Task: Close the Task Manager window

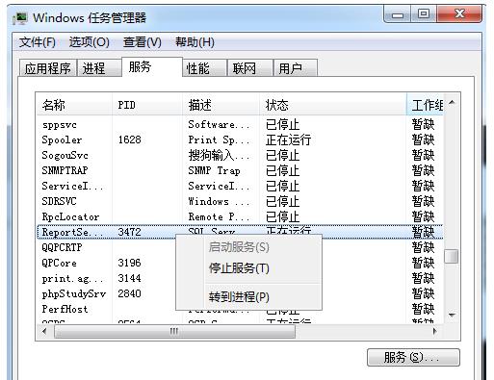Action: (459, 14)
